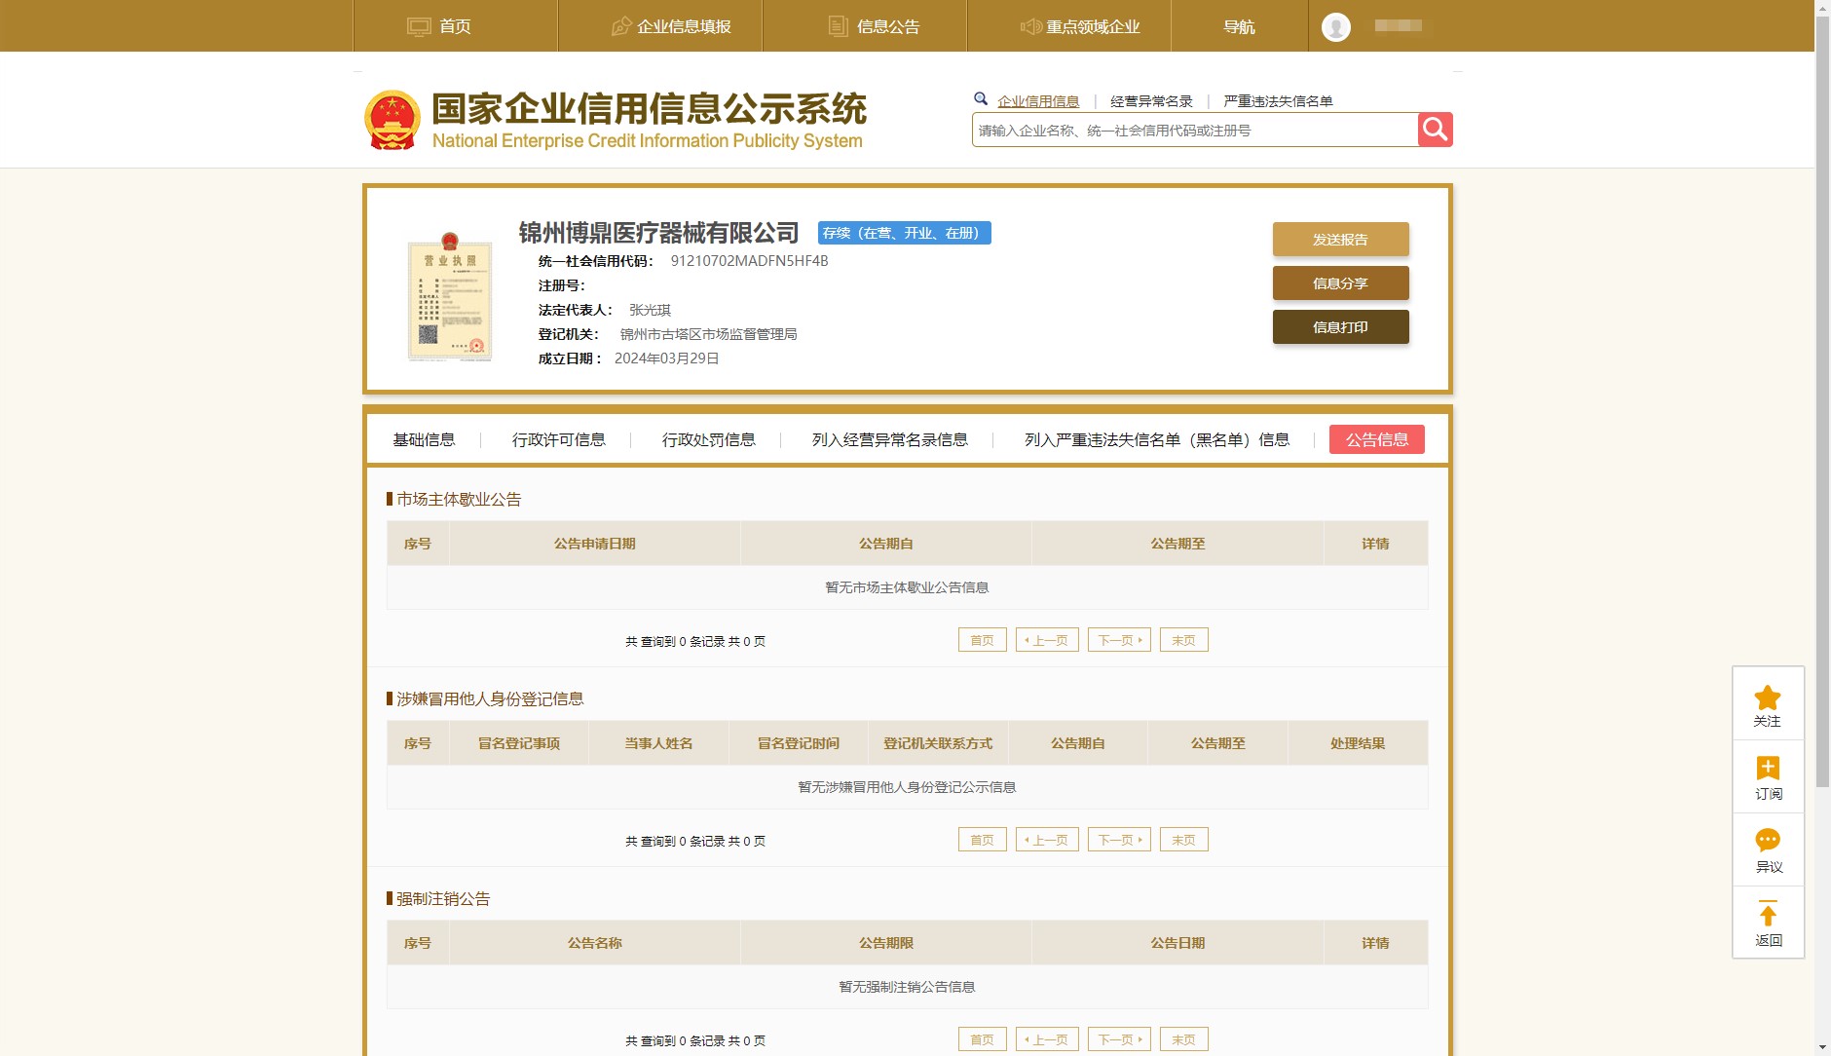This screenshot has height=1056, width=1831.
Task: Open 重点领域企业 menu item
Action: [x=1079, y=26]
